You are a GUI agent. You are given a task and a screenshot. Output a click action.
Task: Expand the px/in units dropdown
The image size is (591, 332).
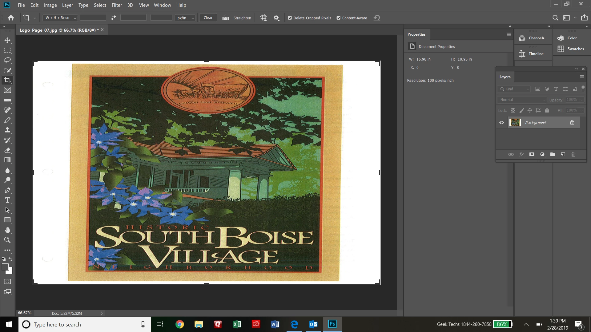pos(185,18)
